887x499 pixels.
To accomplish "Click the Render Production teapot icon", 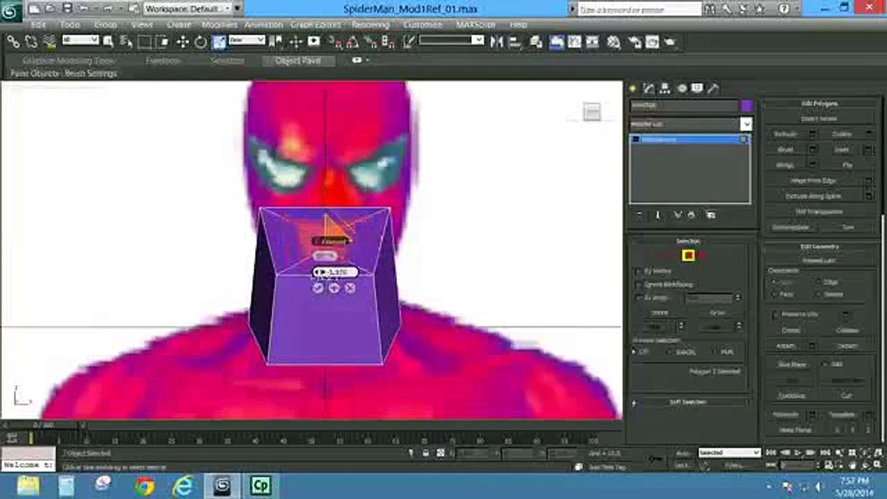I will (670, 42).
